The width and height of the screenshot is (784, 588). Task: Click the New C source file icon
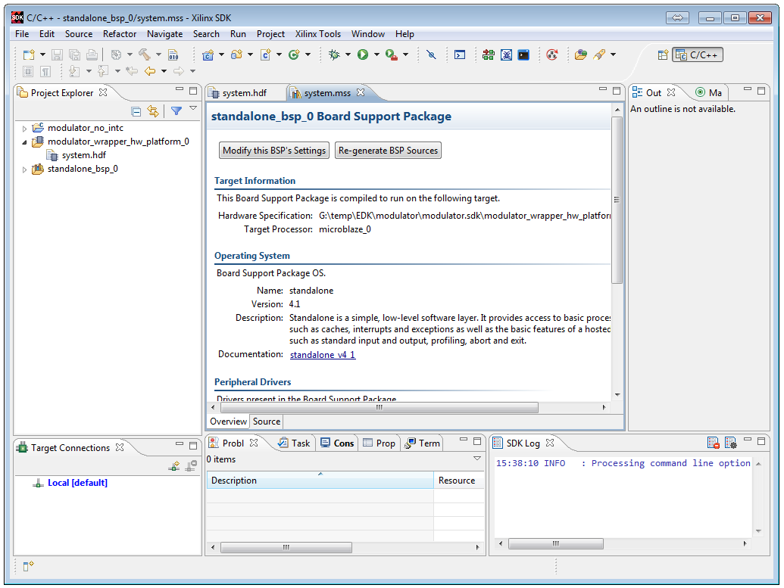click(266, 55)
